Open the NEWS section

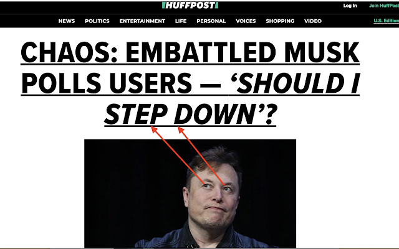tap(67, 21)
